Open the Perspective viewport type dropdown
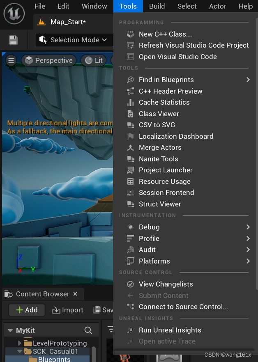 (x=49, y=60)
